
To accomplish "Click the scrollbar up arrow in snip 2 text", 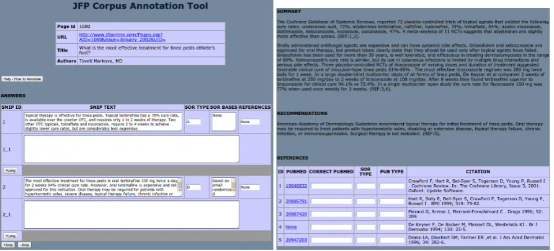I will pos(179,180).
